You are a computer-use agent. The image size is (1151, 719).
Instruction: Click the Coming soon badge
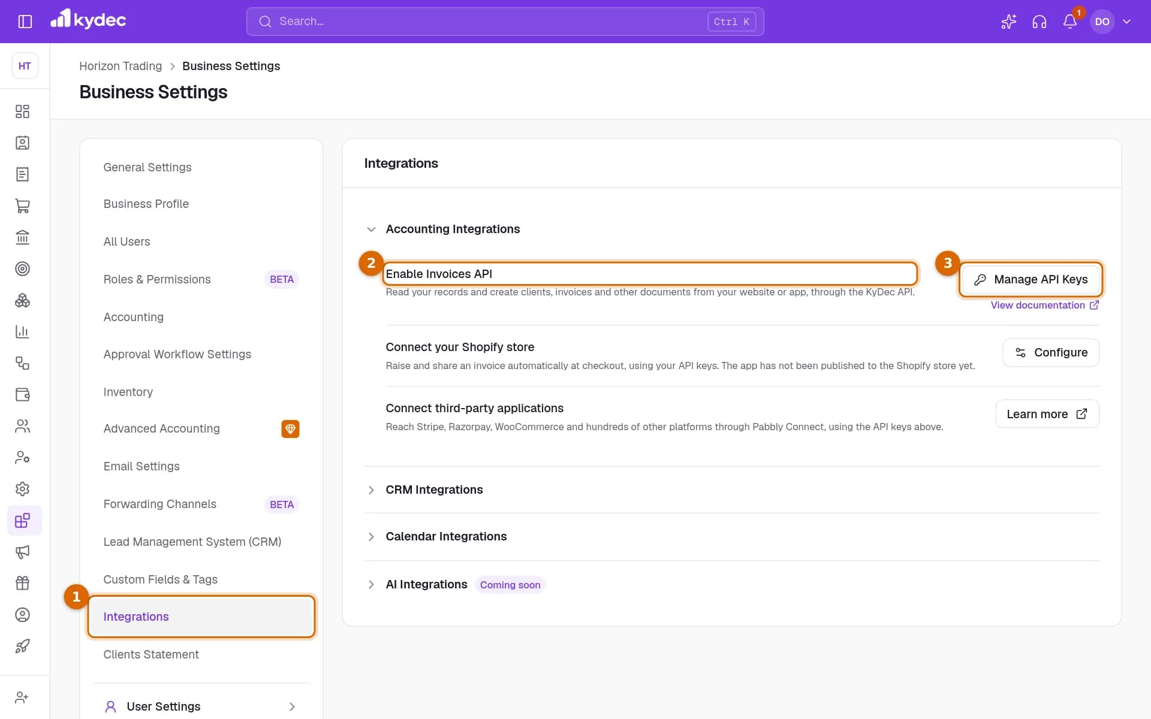(510, 585)
